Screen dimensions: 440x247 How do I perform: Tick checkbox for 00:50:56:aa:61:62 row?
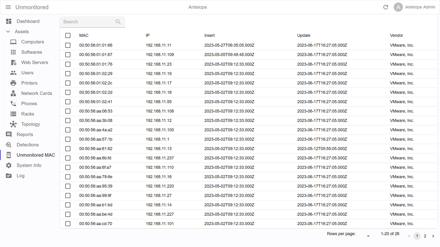pos(68,149)
